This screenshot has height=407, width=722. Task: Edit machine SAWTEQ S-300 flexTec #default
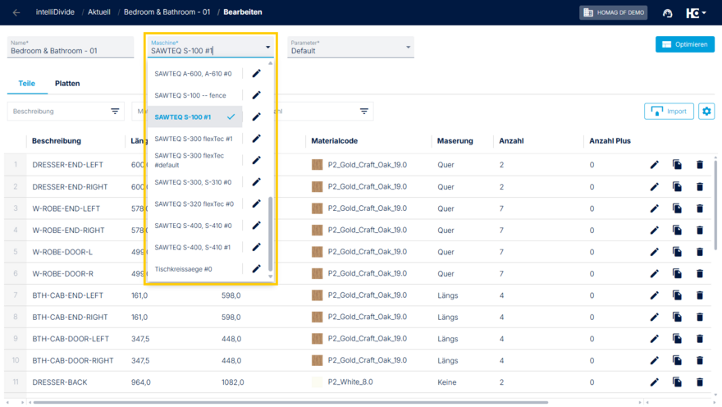257,160
